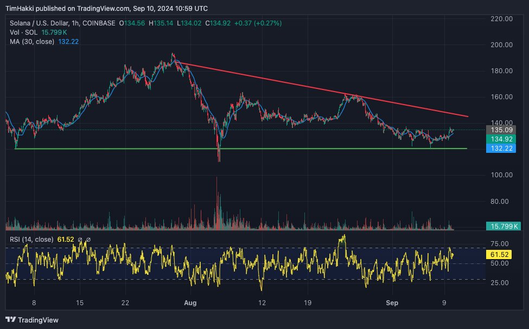Open settings via the first ø icon beside RSI

click(79, 238)
